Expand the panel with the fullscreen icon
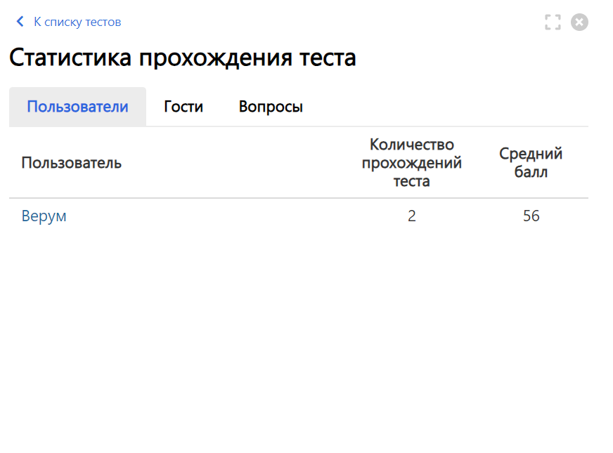The width and height of the screenshot is (613, 453). tap(553, 22)
